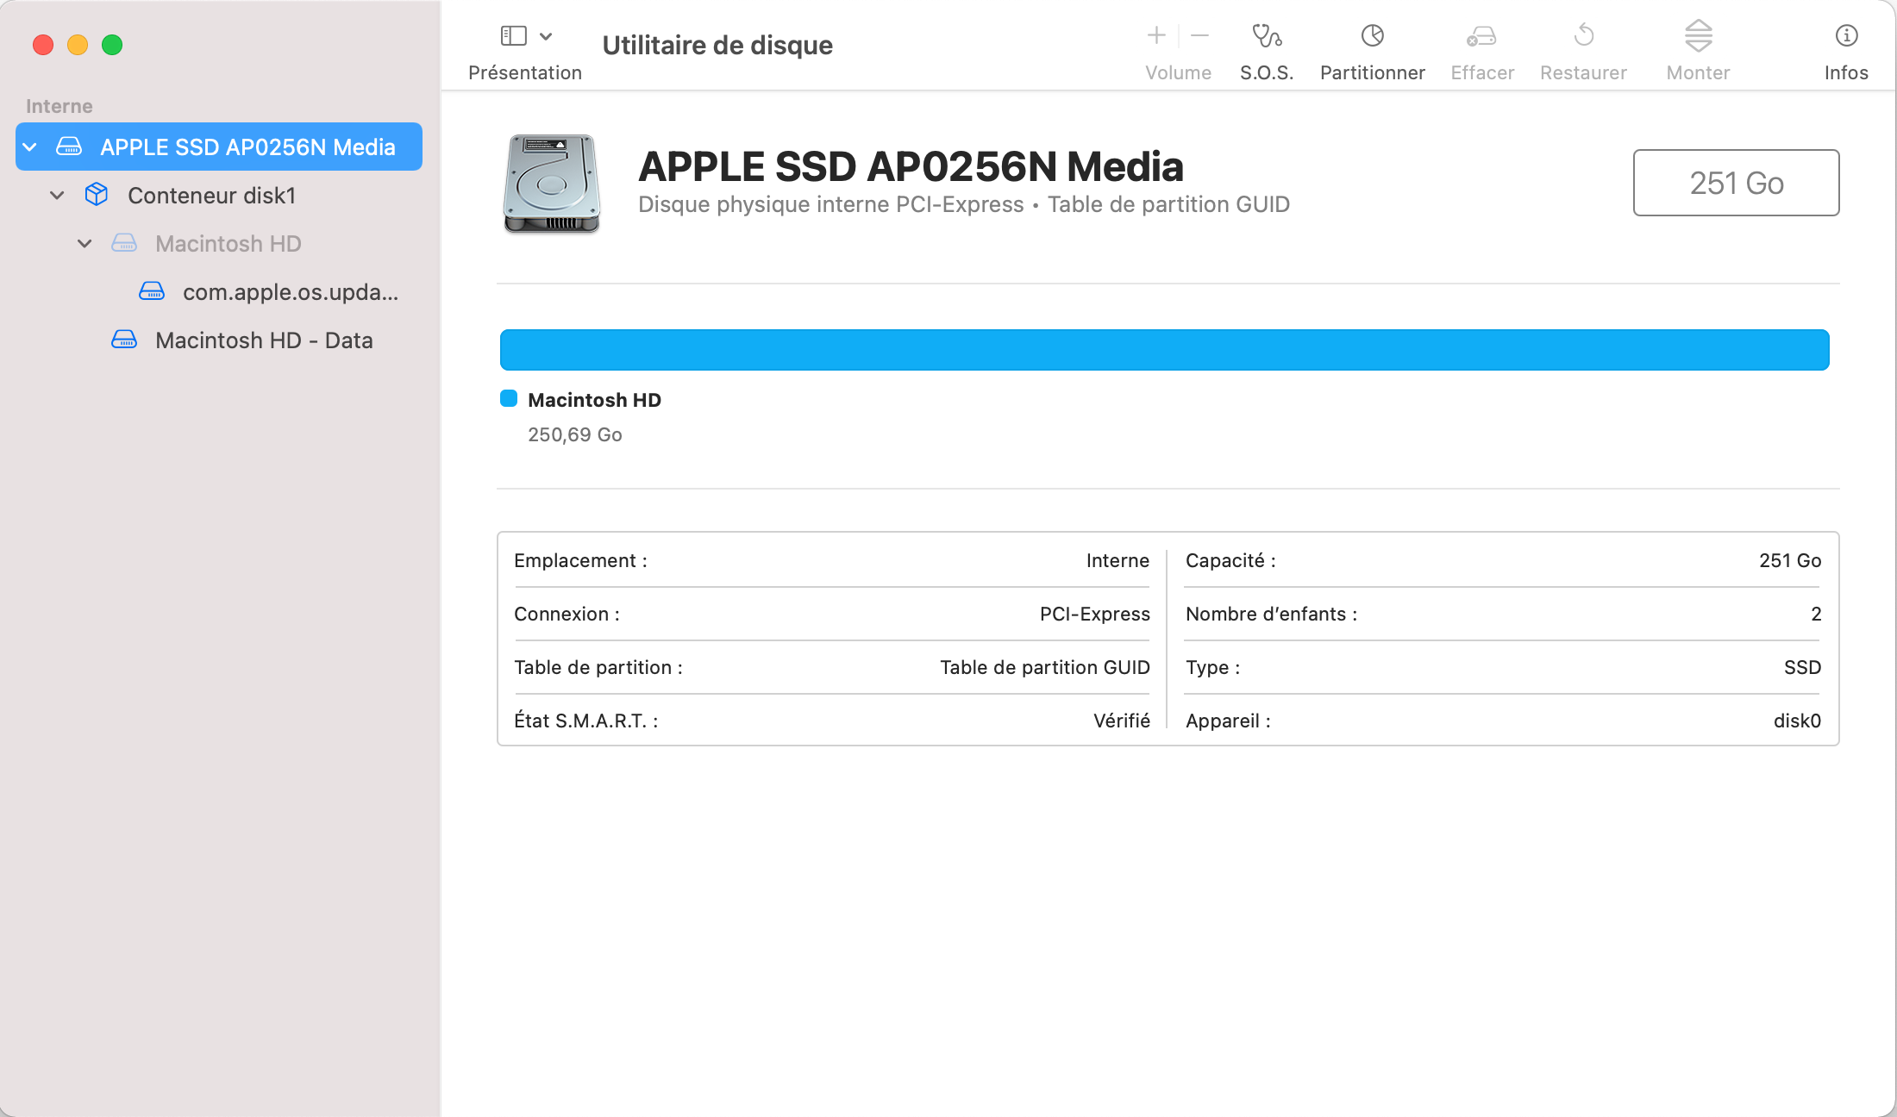Click the Effacer erase disk icon

1481,36
